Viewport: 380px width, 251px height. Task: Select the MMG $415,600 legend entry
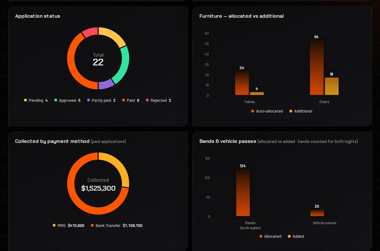tap(68, 225)
